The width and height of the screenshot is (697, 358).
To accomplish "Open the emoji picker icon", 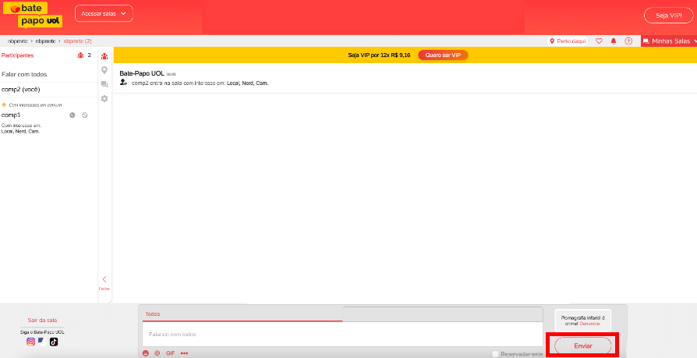I will click(x=145, y=353).
